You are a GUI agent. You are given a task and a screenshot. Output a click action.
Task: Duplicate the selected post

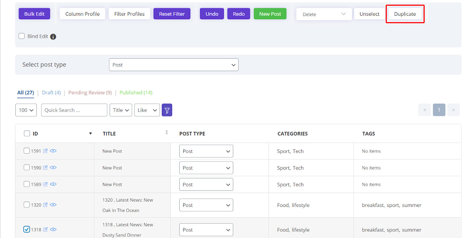pos(405,14)
